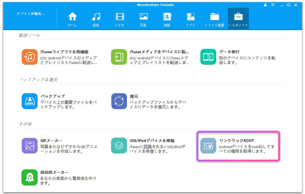Click the iOS/iPodデバイスを修復 title text
Screen dimensions: 305x194
pyautogui.click(x=152, y=141)
